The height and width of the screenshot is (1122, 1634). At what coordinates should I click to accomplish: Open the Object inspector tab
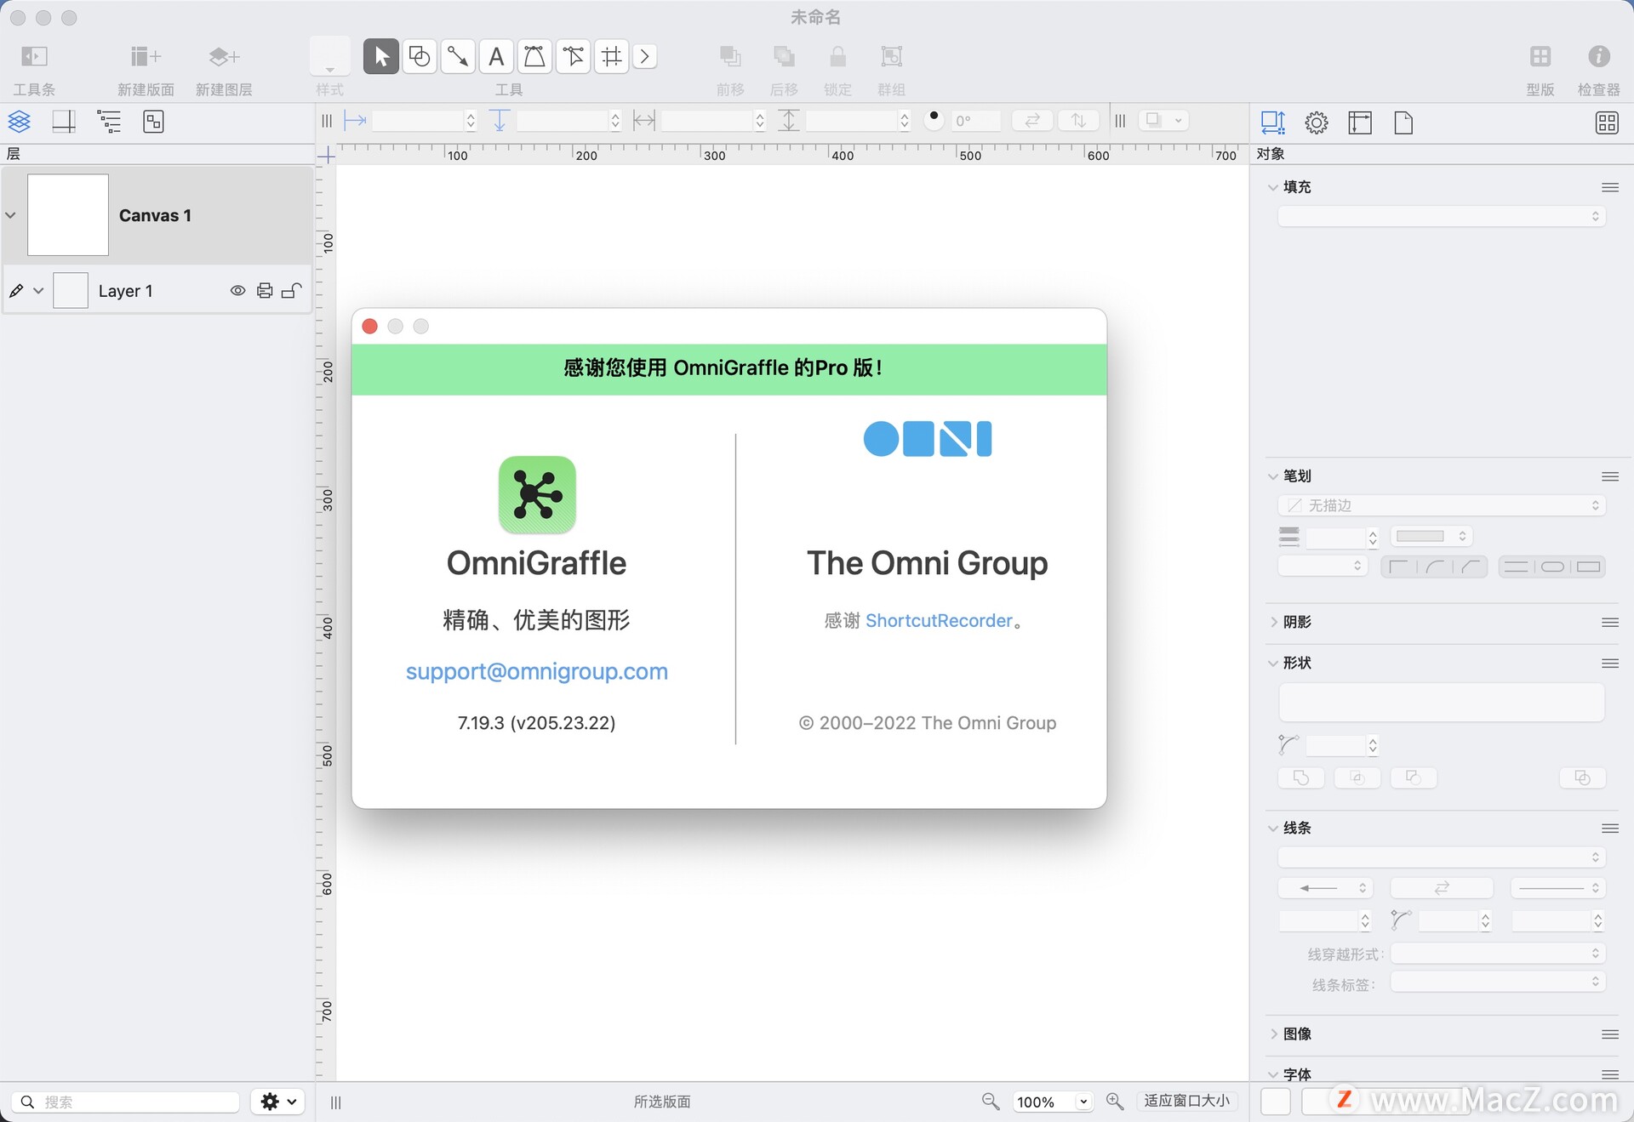click(x=1272, y=122)
